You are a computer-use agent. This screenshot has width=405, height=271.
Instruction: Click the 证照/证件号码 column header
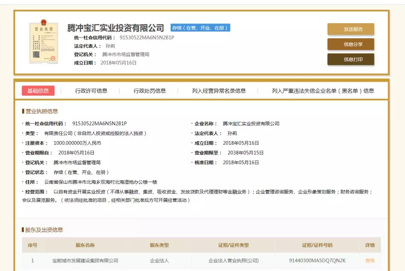317,245
